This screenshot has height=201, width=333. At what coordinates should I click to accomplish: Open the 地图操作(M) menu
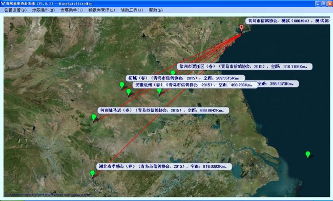pyautogui.click(x=44, y=10)
